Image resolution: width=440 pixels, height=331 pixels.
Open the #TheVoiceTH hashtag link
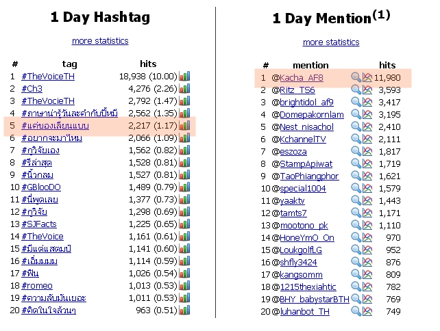click(x=48, y=76)
